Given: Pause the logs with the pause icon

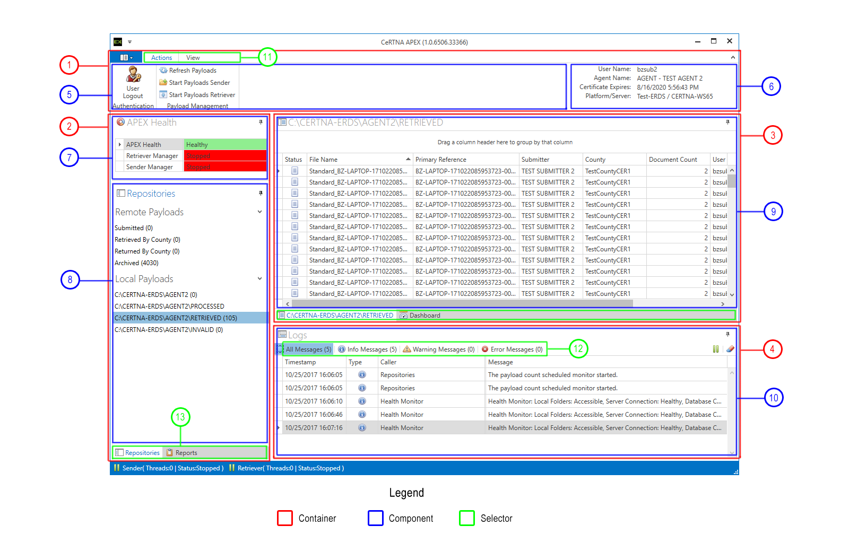Looking at the screenshot, I should 716,349.
